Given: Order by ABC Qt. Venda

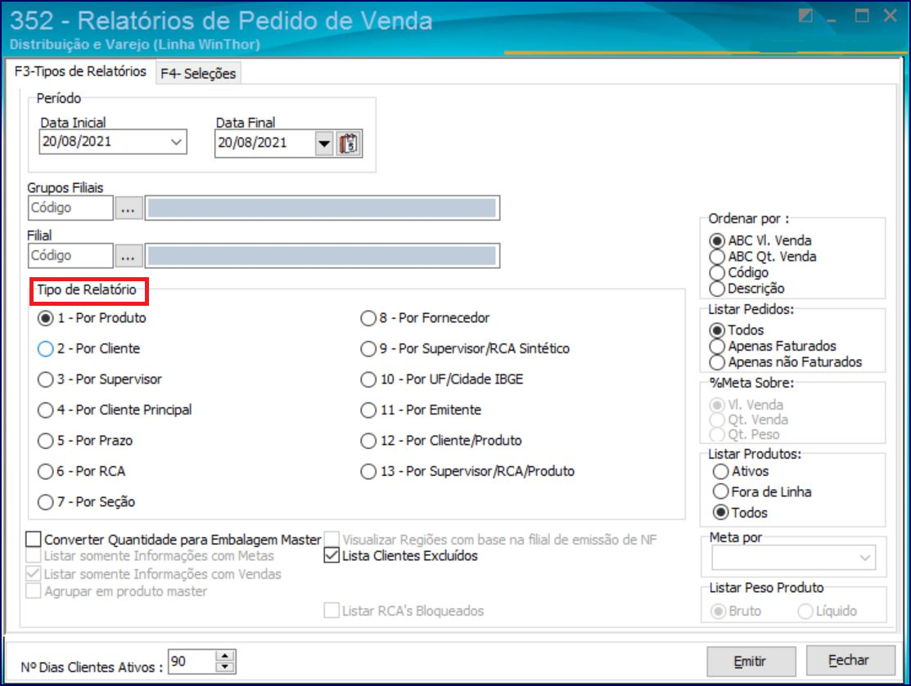Looking at the screenshot, I should coord(763,257).
